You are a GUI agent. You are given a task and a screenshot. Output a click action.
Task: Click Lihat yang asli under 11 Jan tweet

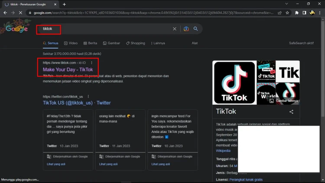[108, 164]
